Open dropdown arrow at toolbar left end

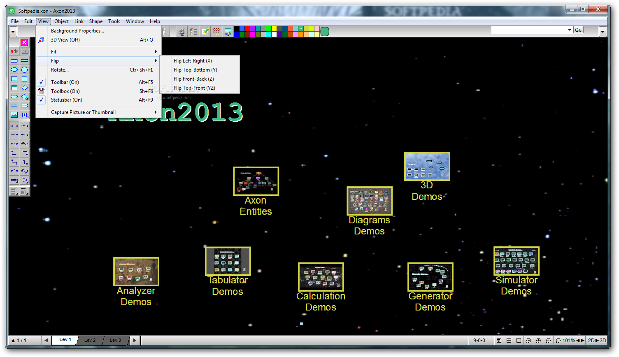(13, 31)
